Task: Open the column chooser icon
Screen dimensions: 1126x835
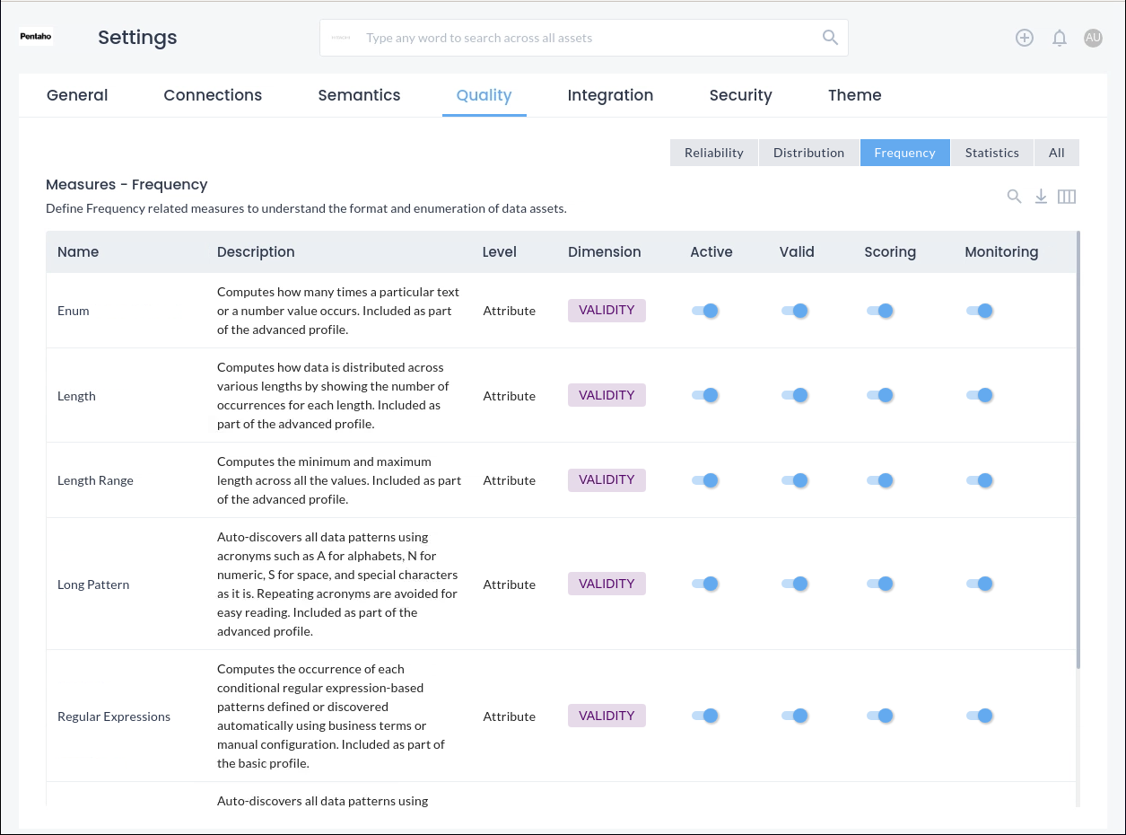Action: pyautogui.click(x=1066, y=197)
